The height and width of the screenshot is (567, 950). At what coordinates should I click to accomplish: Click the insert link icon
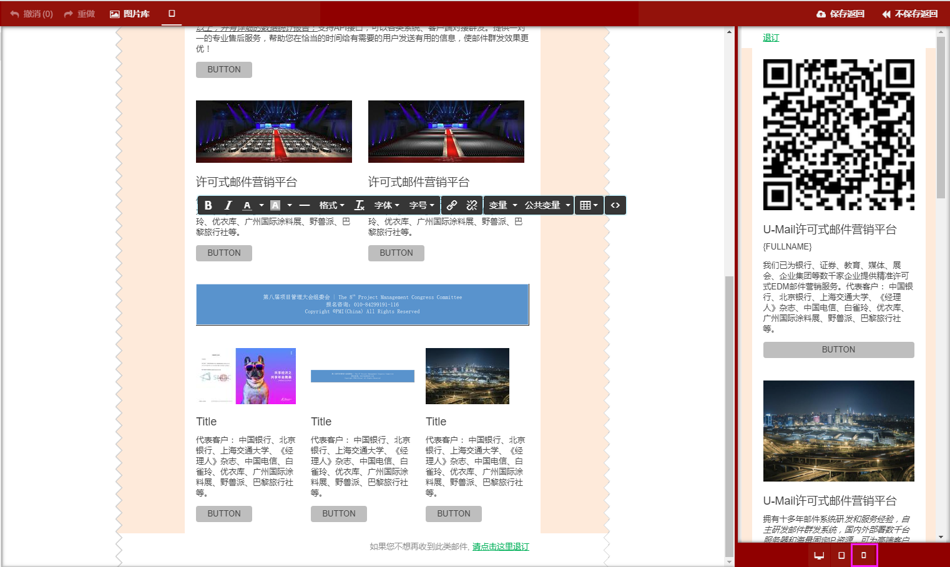coord(452,205)
